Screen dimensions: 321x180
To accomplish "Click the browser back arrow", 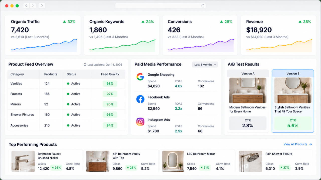I will point(26,6).
